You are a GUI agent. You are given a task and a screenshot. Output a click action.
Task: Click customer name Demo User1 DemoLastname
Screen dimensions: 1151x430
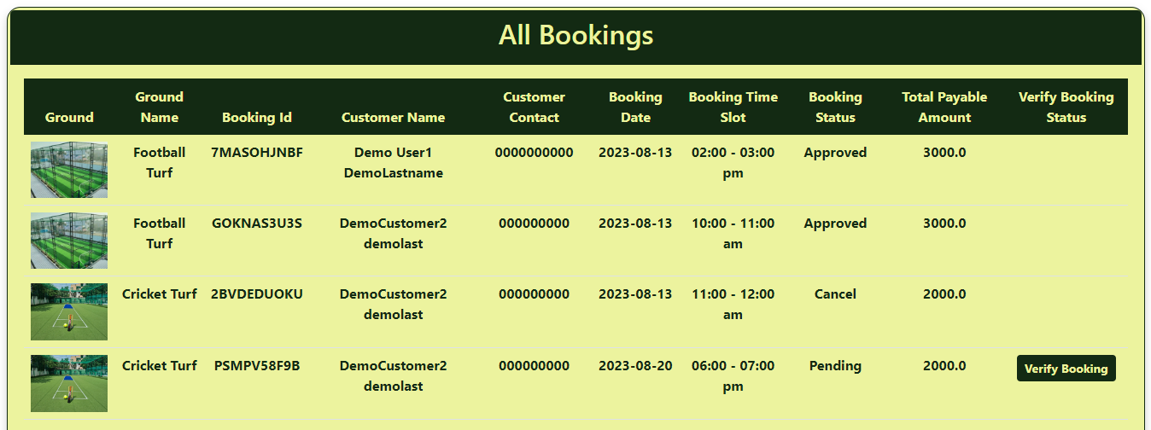[393, 163]
